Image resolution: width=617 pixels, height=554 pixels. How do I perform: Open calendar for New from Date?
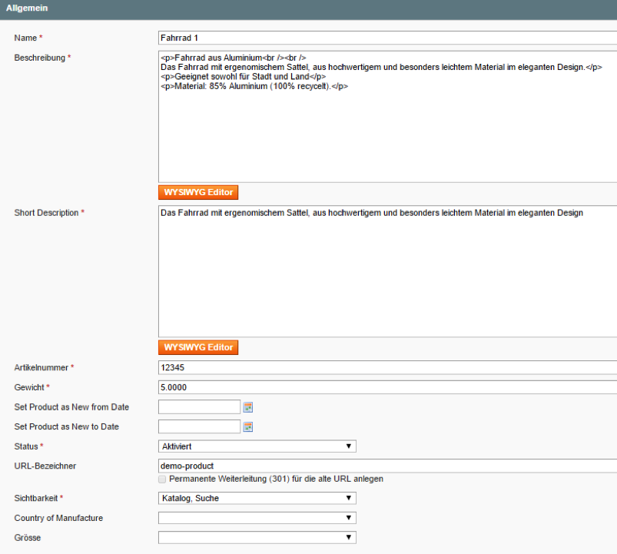tap(248, 407)
